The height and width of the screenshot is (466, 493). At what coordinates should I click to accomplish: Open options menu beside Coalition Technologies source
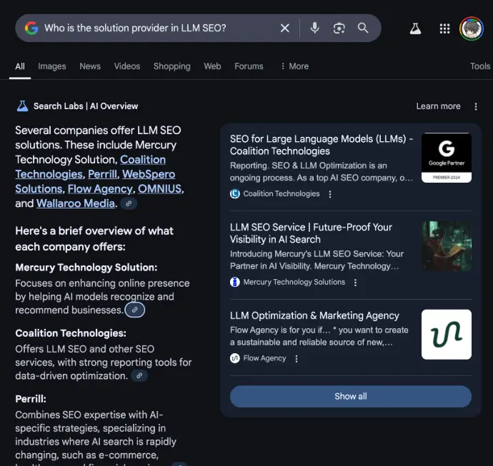tap(330, 194)
